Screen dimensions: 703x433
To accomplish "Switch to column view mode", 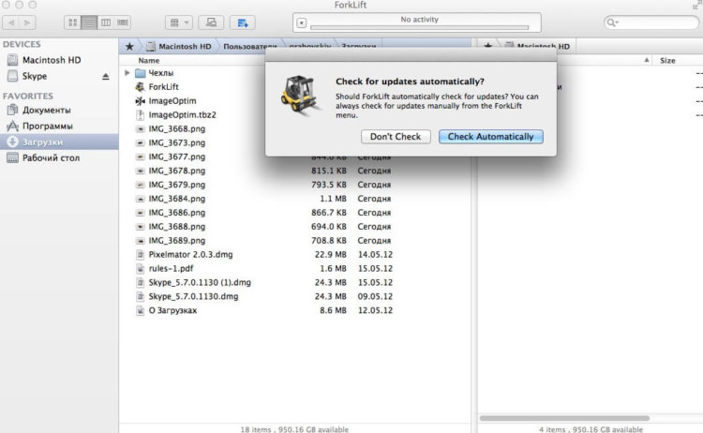I will click(106, 22).
